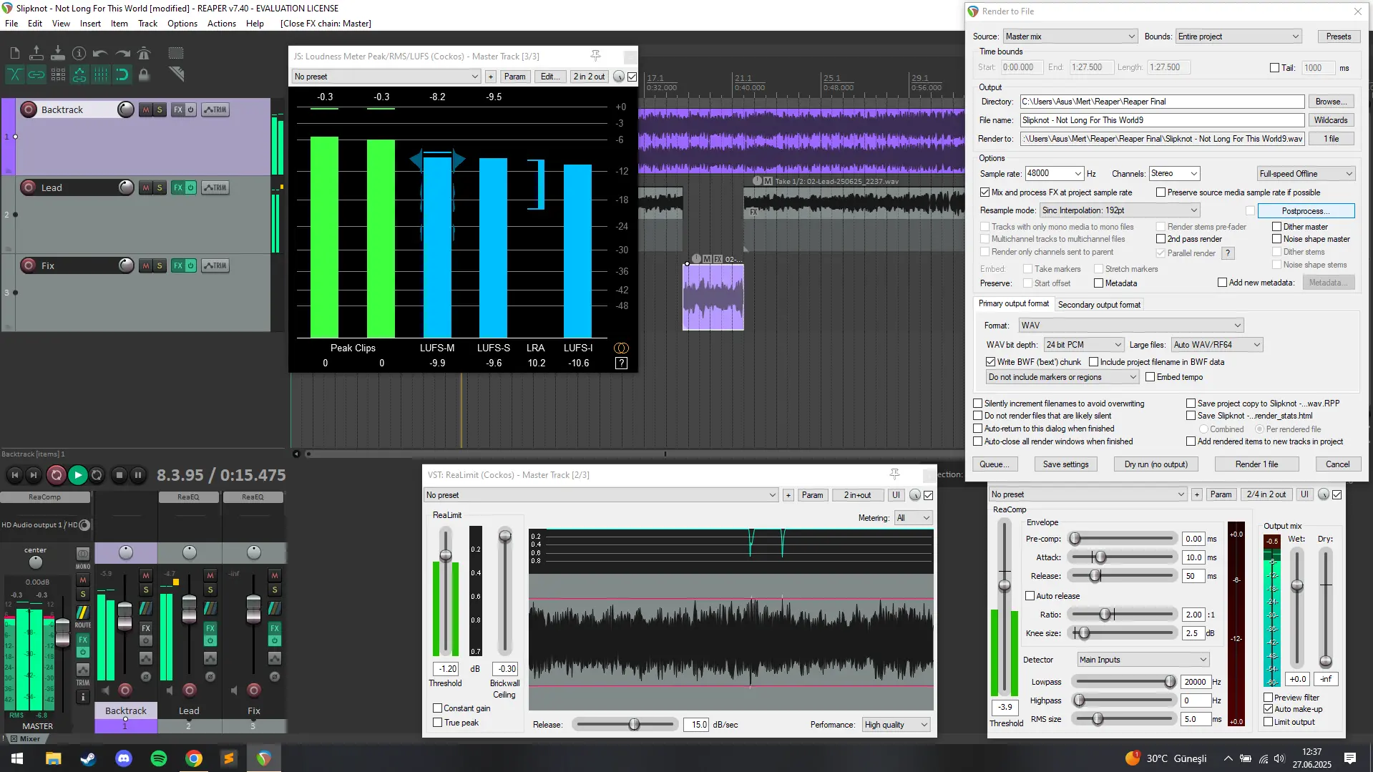1373x772 pixels.
Task: Open Sample rate 48000 dropdown
Action: coord(1054,173)
